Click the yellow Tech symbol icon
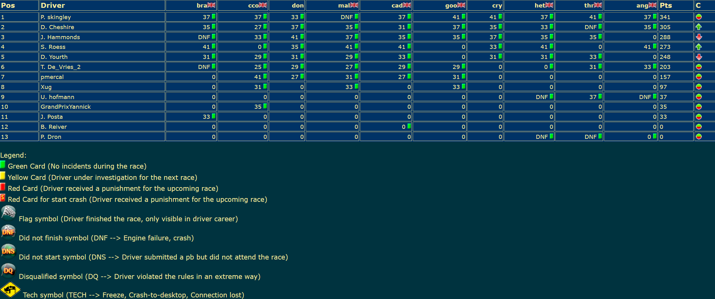Image resolution: width=715 pixels, height=299 pixels. pos(10,290)
